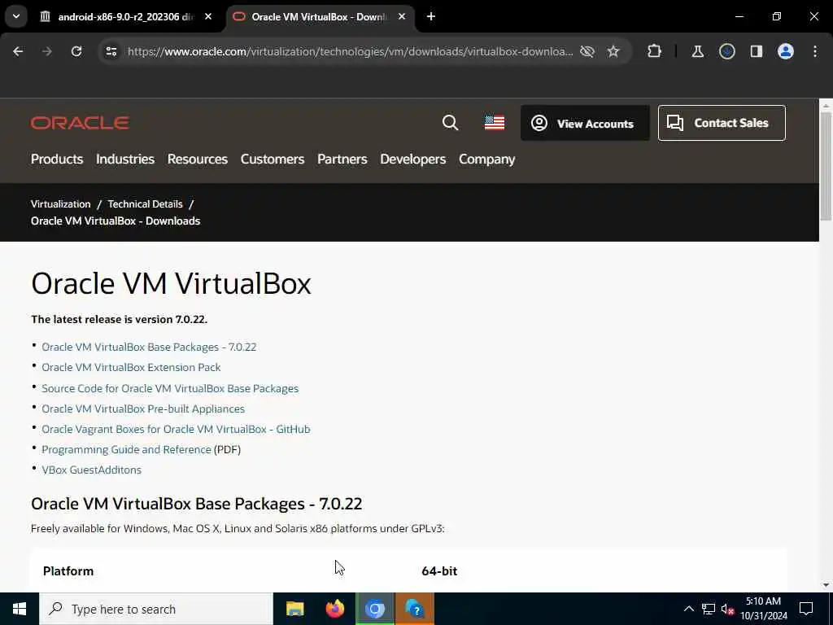Open the Developers menu
The width and height of the screenshot is (833, 625).
point(412,159)
